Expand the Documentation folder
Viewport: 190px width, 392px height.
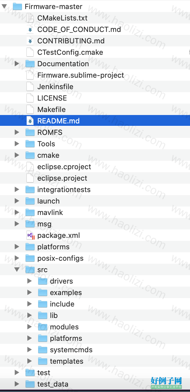coord(17,64)
